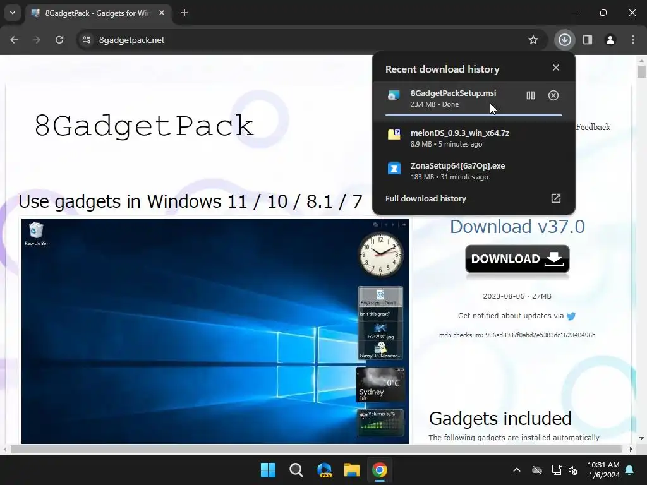Show hidden system tray icons
The image size is (647, 485).
pyautogui.click(x=517, y=470)
